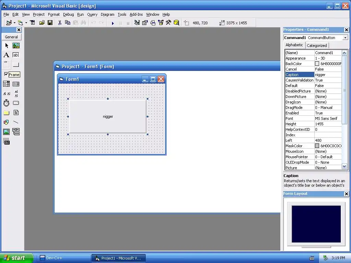Select the CommandButton tool in the toolbox
Image resolution: width=351 pixels, height=263 pixels.
[16, 65]
